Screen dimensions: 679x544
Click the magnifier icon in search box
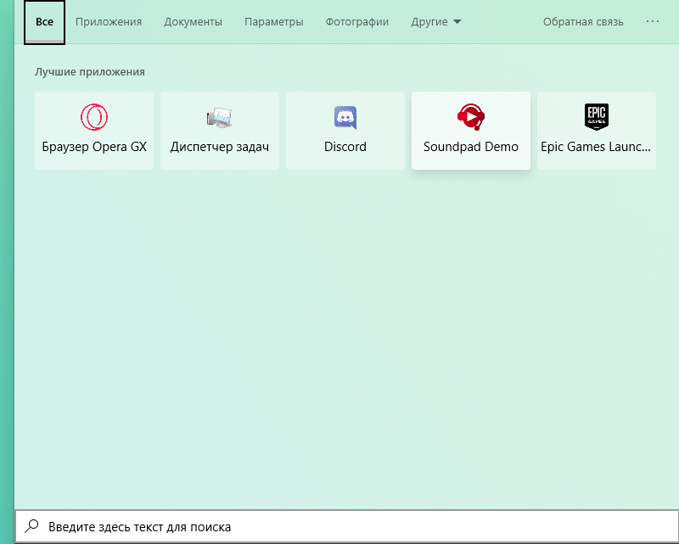31,526
